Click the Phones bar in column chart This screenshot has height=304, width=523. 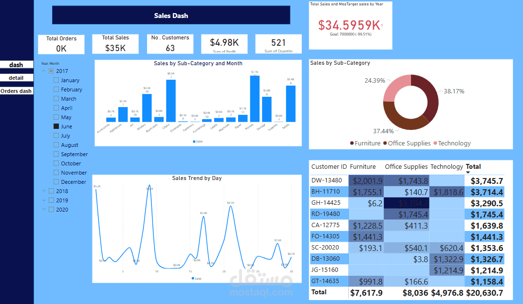tap(255, 99)
